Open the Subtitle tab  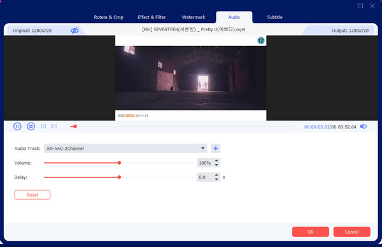click(x=274, y=17)
